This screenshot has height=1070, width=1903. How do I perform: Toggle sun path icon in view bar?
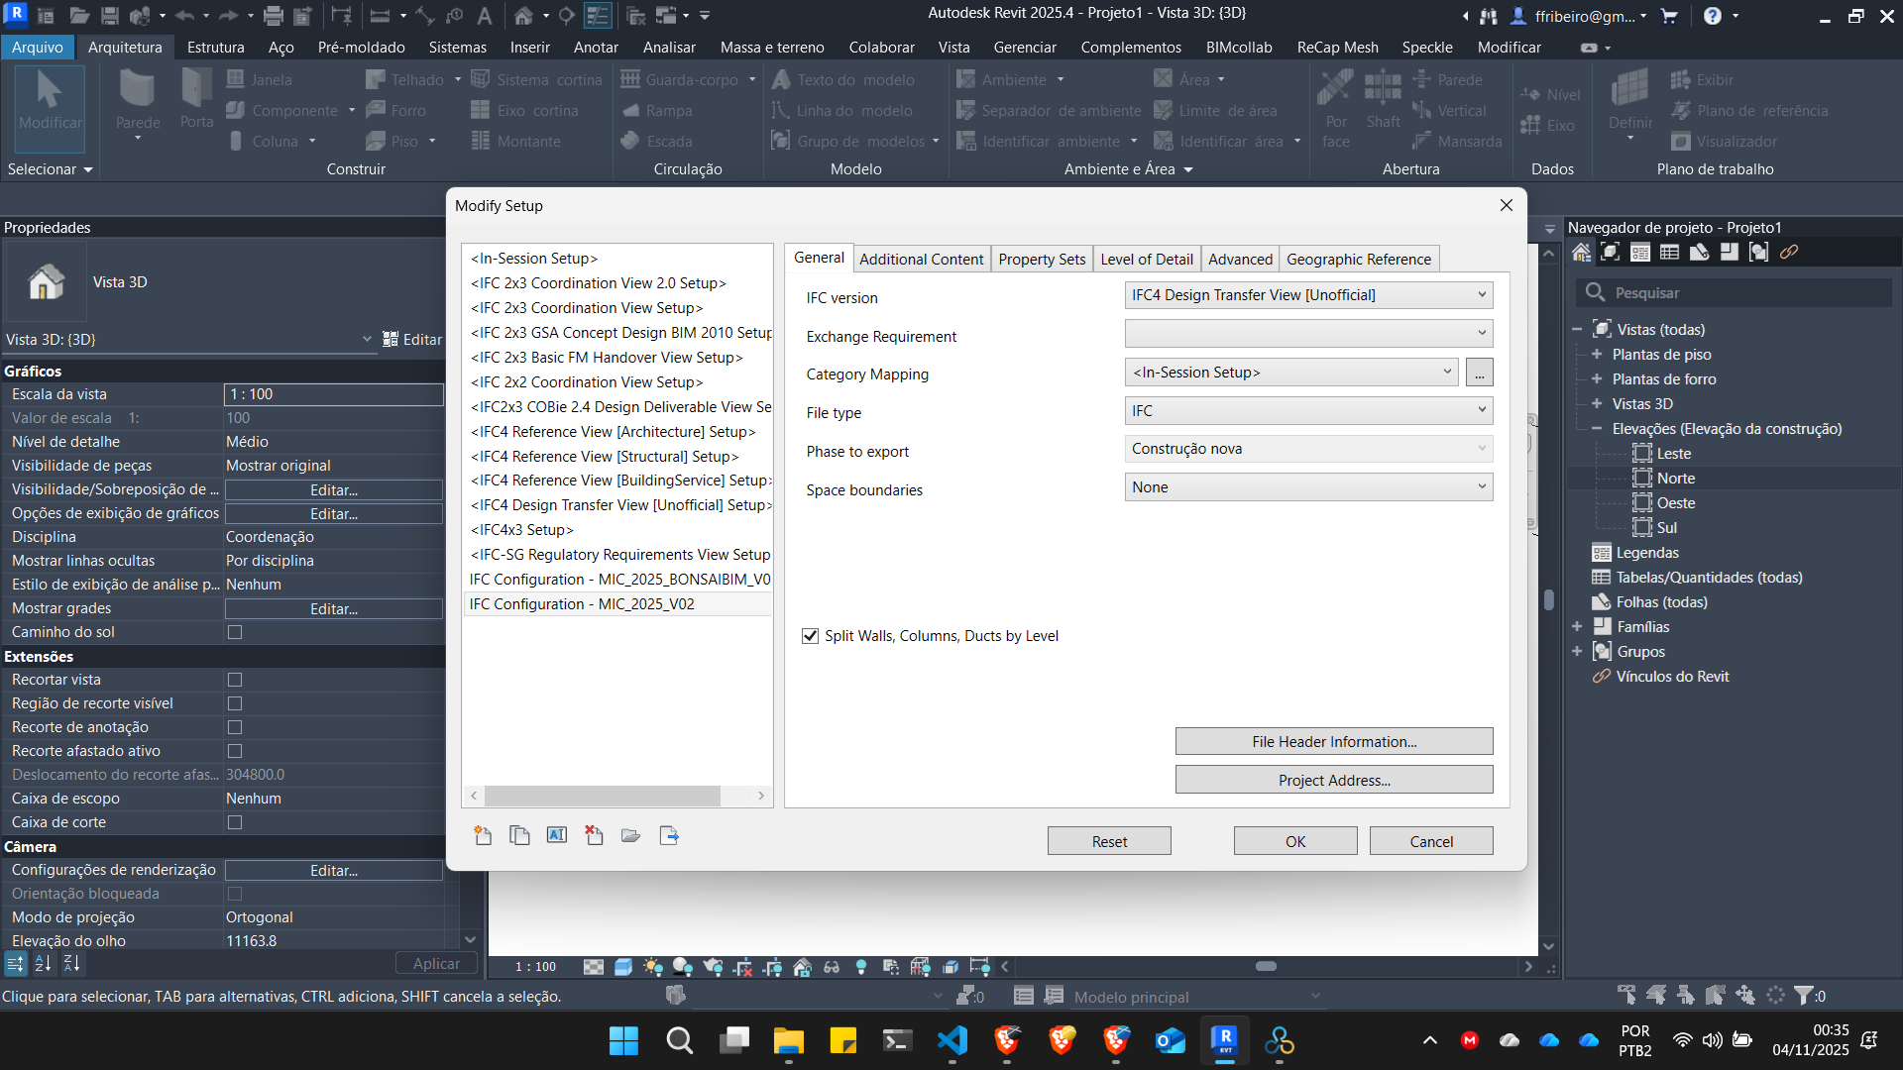pyautogui.click(x=652, y=967)
